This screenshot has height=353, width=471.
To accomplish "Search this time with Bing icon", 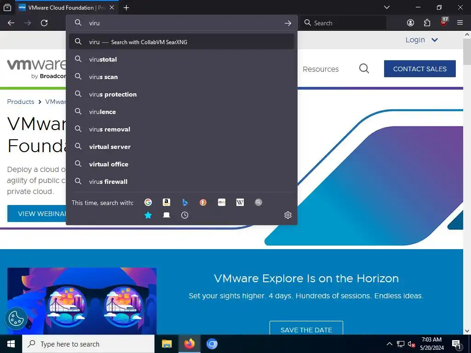I will click(185, 202).
